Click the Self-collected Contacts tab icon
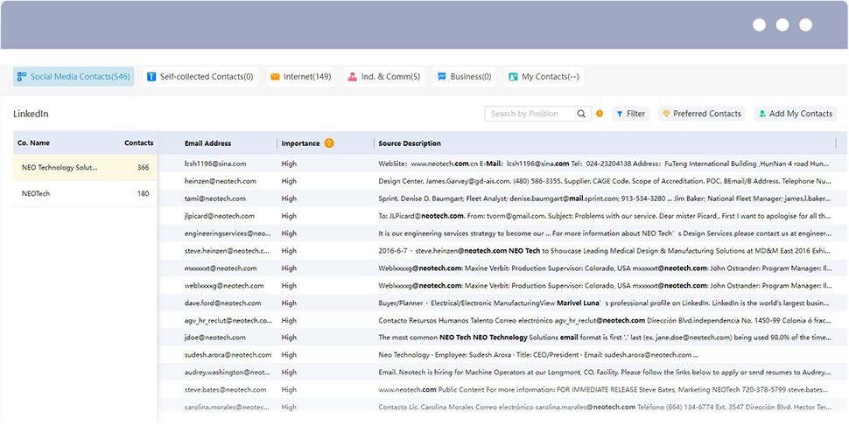 pos(151,77)
